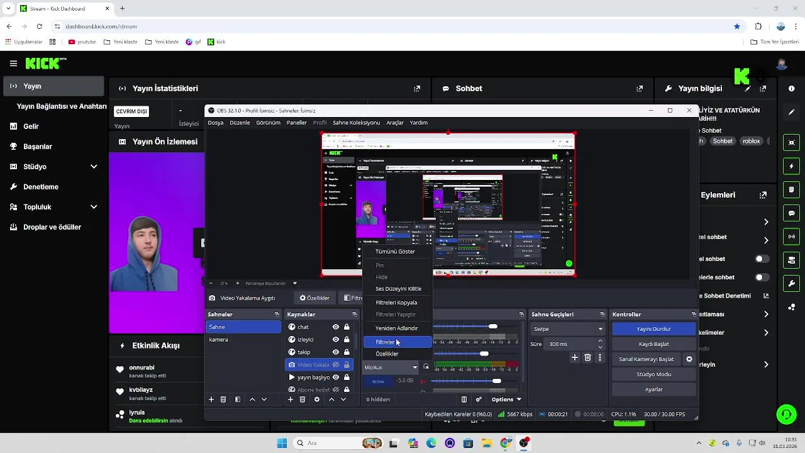Image resolution: width=805 pixels, height=453 pixels.
Task: Open the mixer Options dropdown
Action: pos(506,400)
